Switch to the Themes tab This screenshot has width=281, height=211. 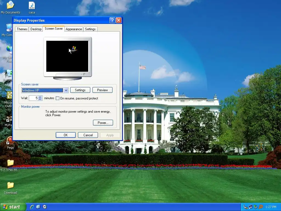[x=22, y=29]
